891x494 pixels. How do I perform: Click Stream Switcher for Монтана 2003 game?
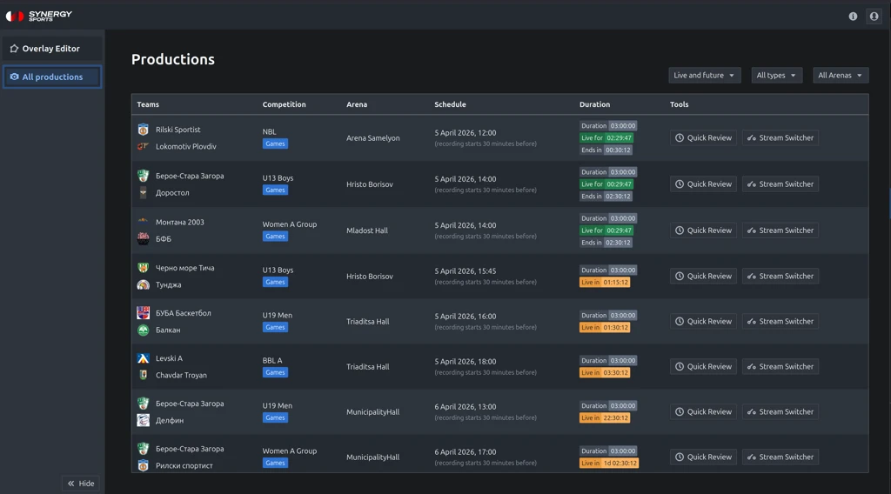[780, 230]
